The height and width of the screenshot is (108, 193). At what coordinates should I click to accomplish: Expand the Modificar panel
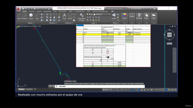click(53, 23)
